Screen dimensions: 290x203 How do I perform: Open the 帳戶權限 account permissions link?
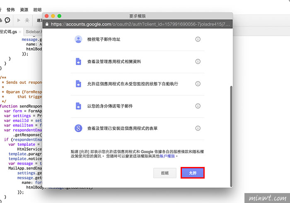[x=167, y=156]
